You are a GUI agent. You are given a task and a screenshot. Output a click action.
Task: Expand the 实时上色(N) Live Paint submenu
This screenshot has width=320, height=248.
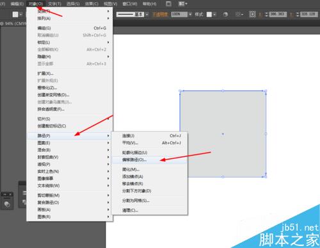tap(70, 171)
